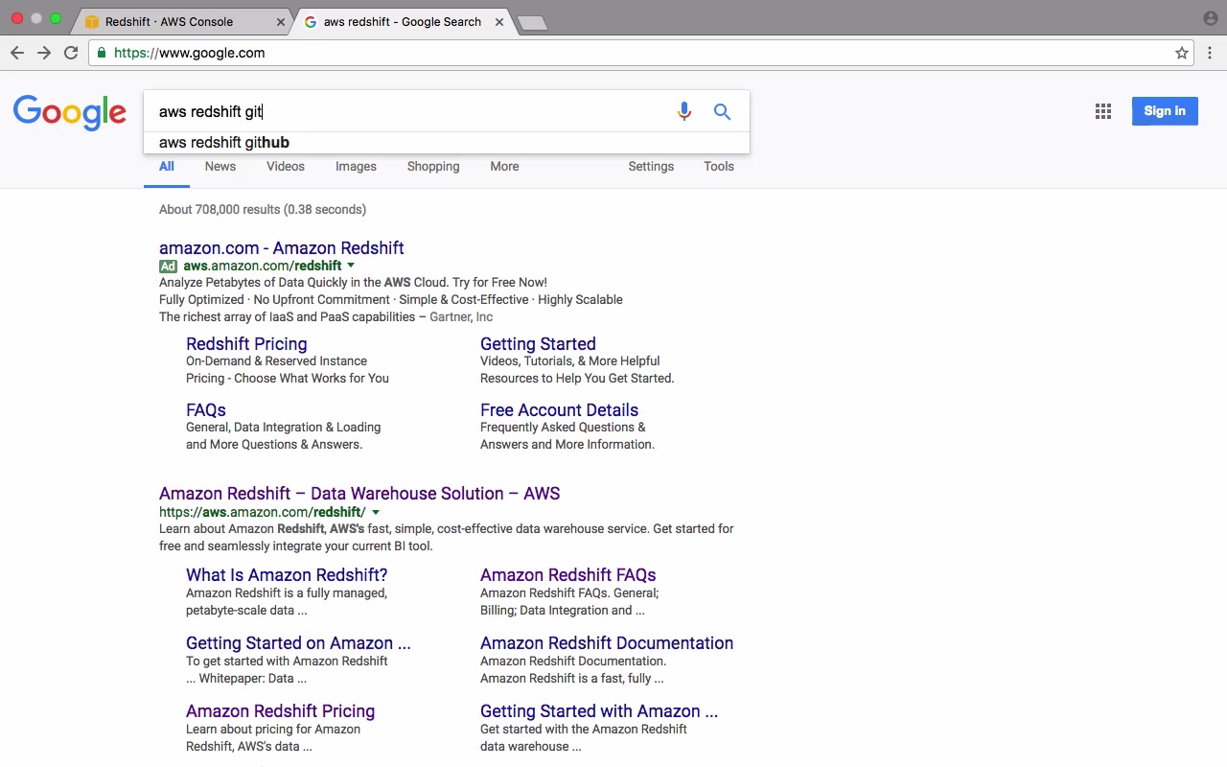Switch to Videos results

286,167
